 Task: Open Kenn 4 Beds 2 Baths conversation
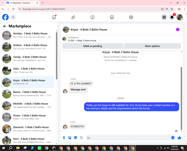28,140
